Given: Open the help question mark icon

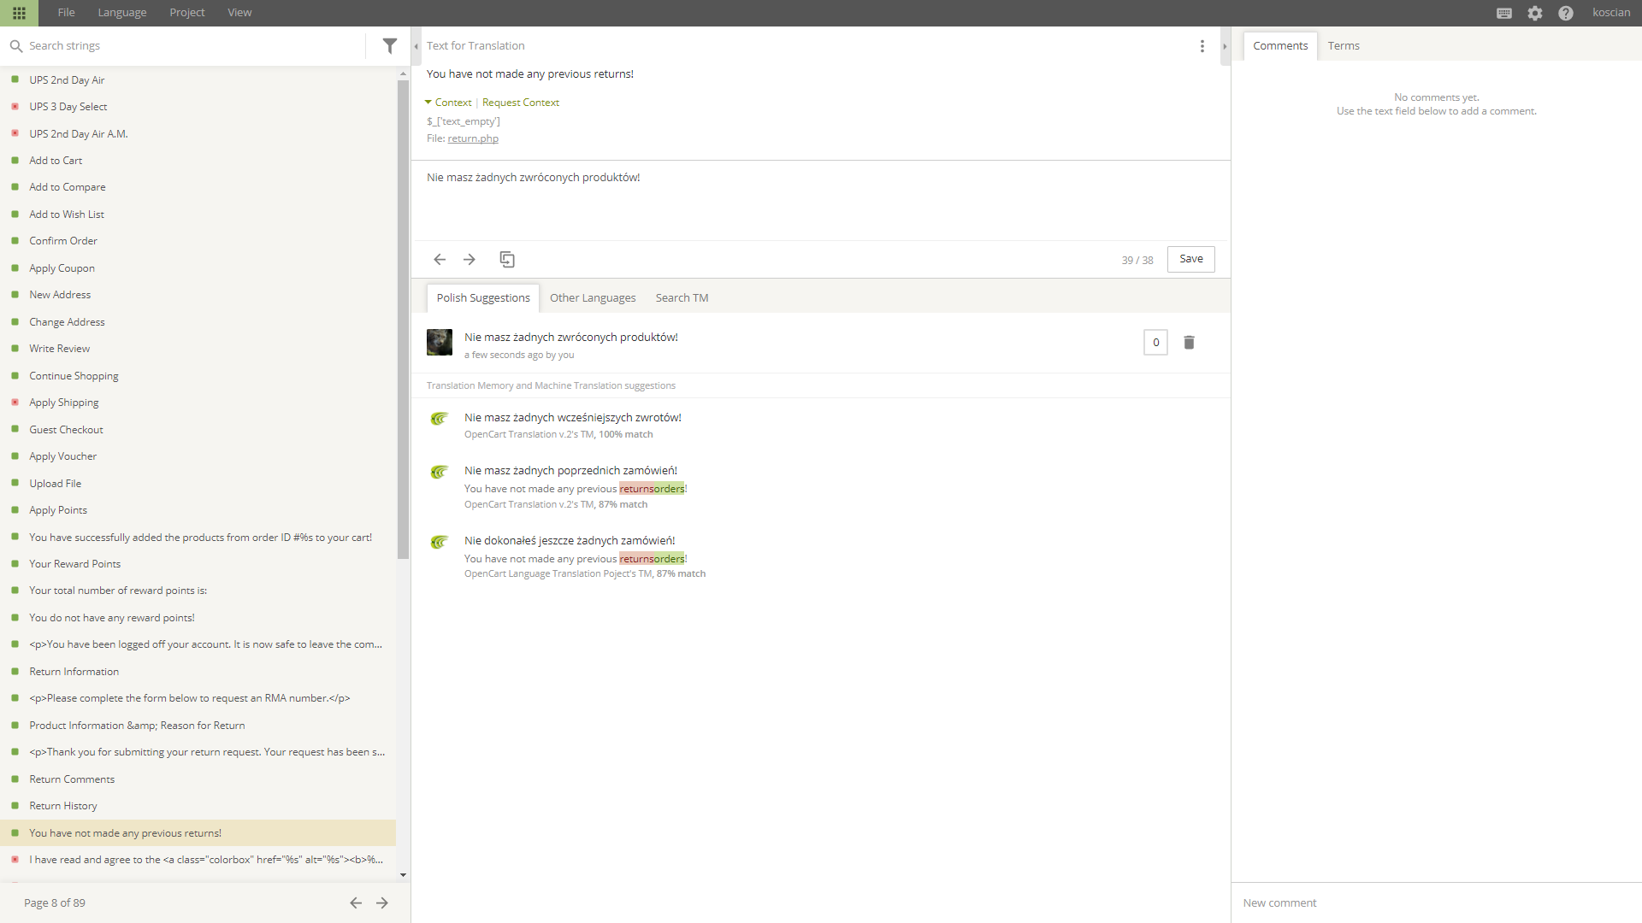Looking at the screenshot, I should (x=1565, y=13).
